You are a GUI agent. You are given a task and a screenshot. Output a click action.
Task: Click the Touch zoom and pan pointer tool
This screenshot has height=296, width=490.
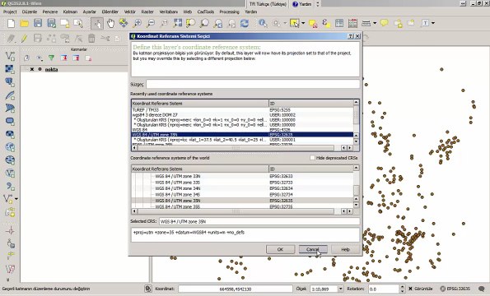click(x=97, y=23)
